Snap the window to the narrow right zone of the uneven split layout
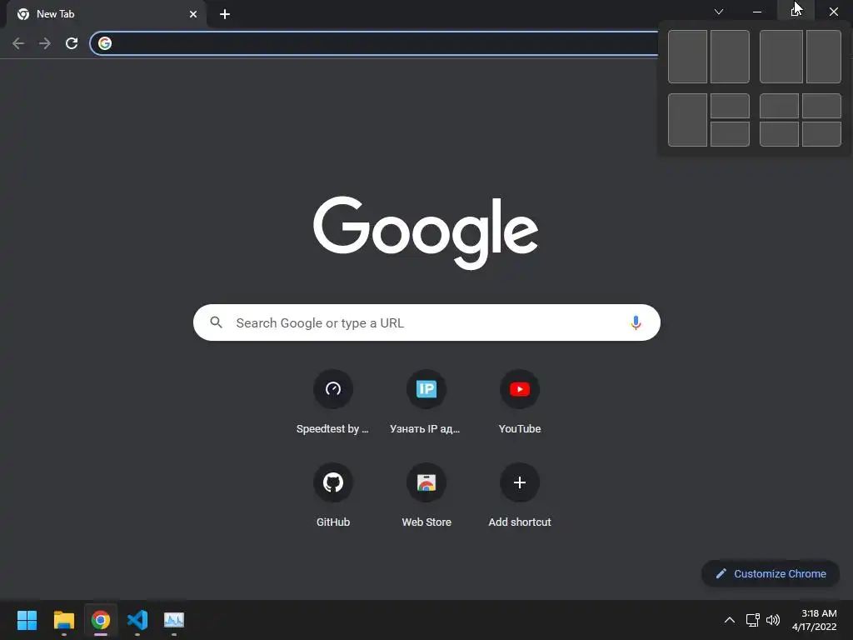 [824, 57]
